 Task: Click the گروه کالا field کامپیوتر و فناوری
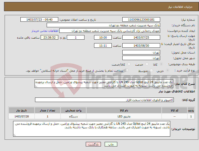[104, 100]
